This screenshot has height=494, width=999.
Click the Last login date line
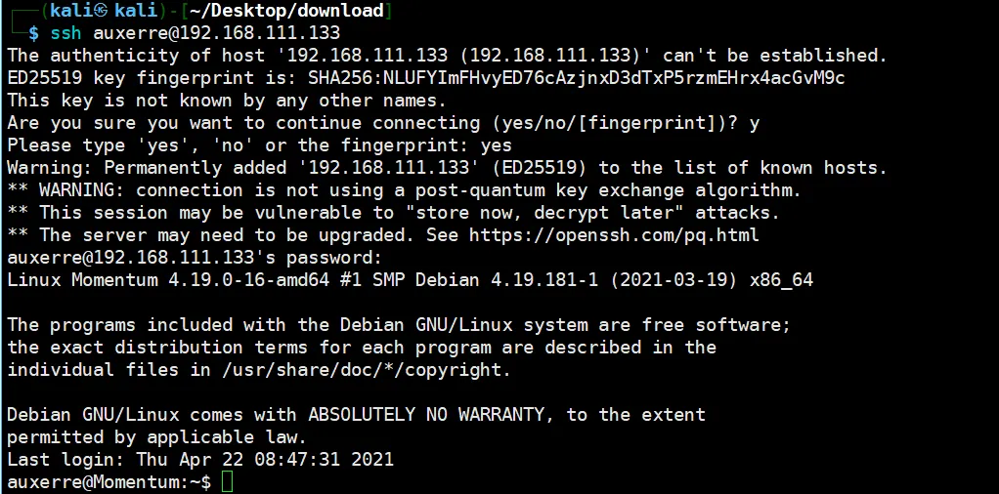tap(200, 460)
